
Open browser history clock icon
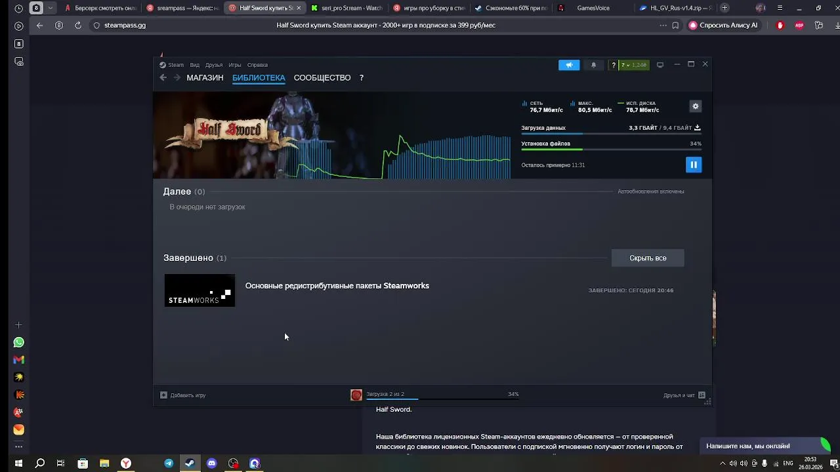(18, 9)
